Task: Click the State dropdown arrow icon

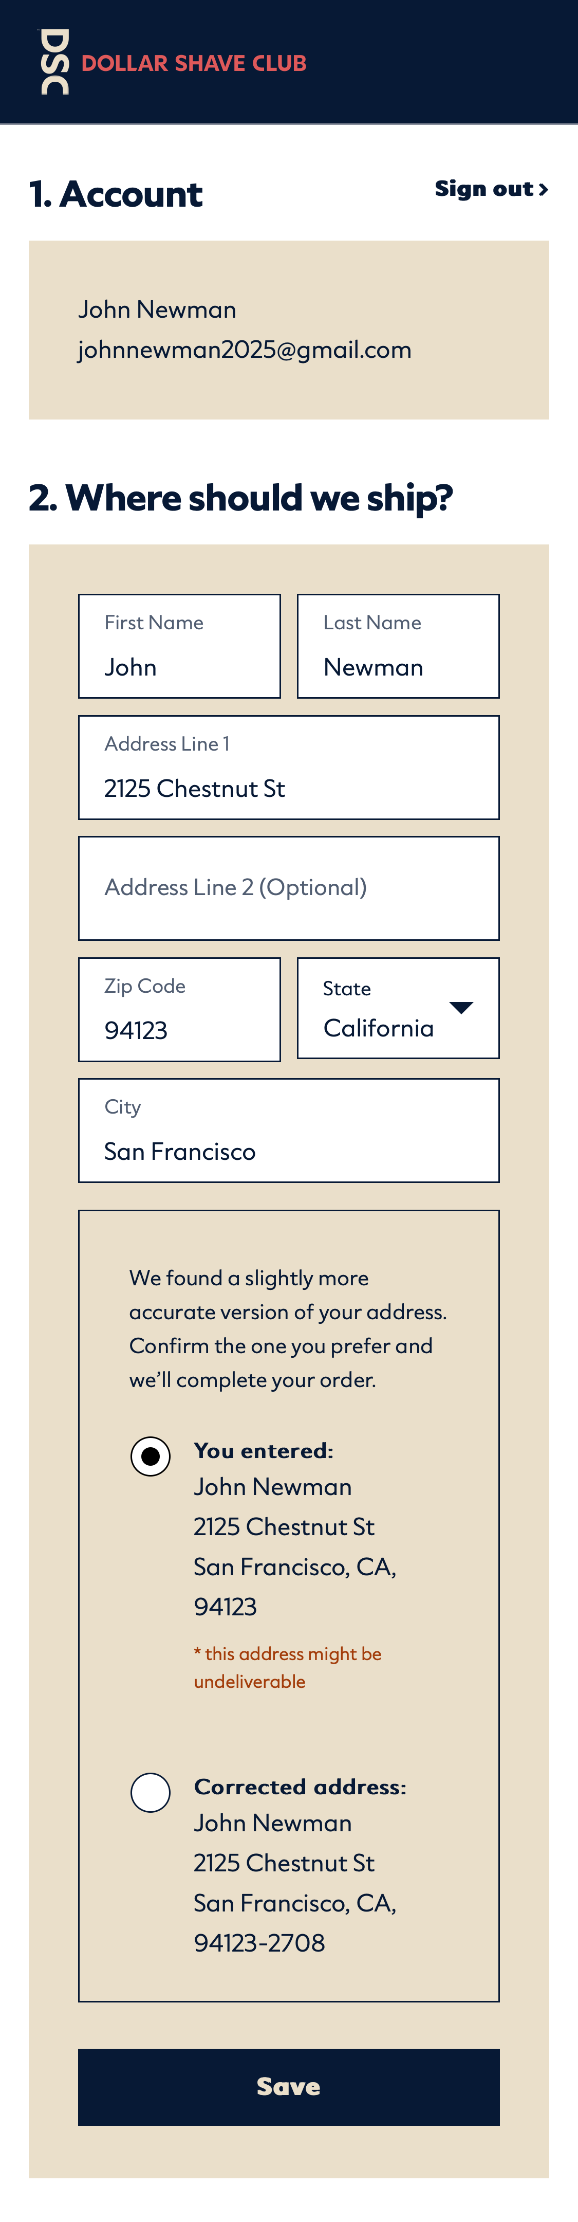Action: (x=462, y=1007)
